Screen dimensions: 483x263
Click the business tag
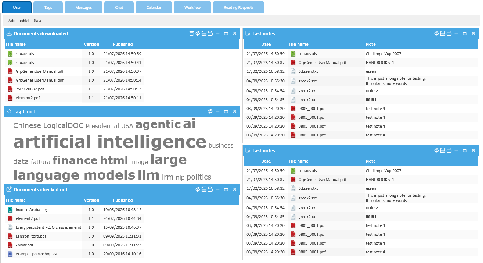221,145
